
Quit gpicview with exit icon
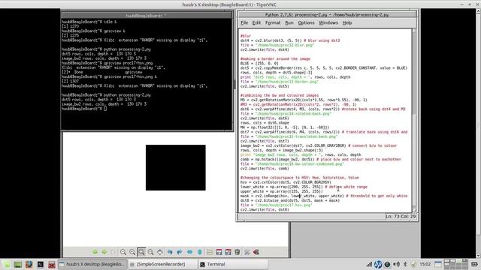(256, 252)
